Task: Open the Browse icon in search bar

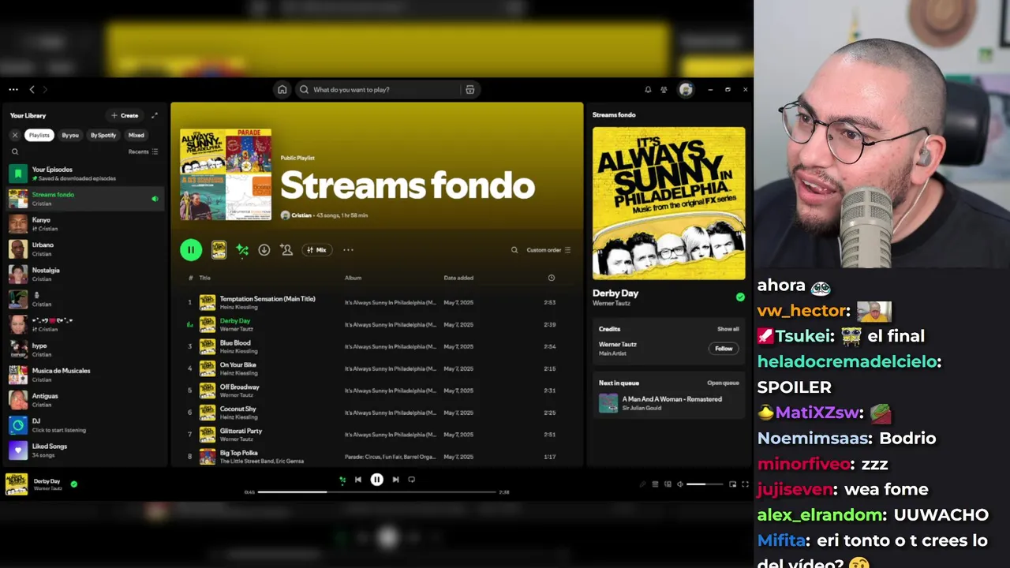Action: click(x=469, y=89)
